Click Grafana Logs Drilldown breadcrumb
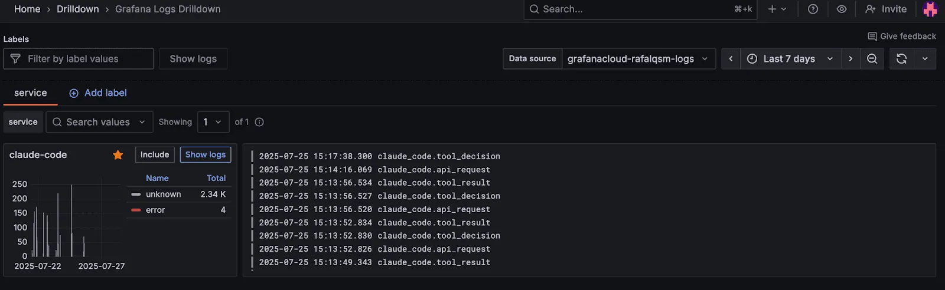945x290 pixels. pos(168,9)
